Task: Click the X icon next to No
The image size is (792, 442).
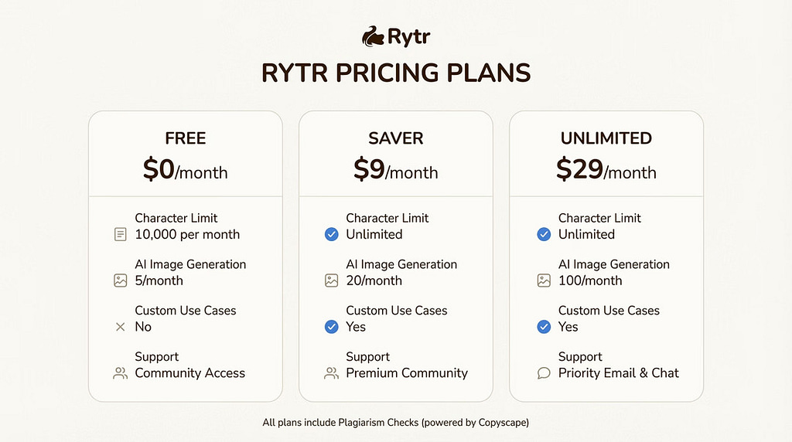Action: pos(120,327)
